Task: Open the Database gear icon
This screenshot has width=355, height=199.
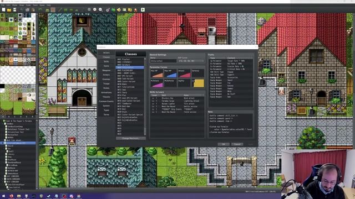Action: pyautogui.click(x=108, y=10)
